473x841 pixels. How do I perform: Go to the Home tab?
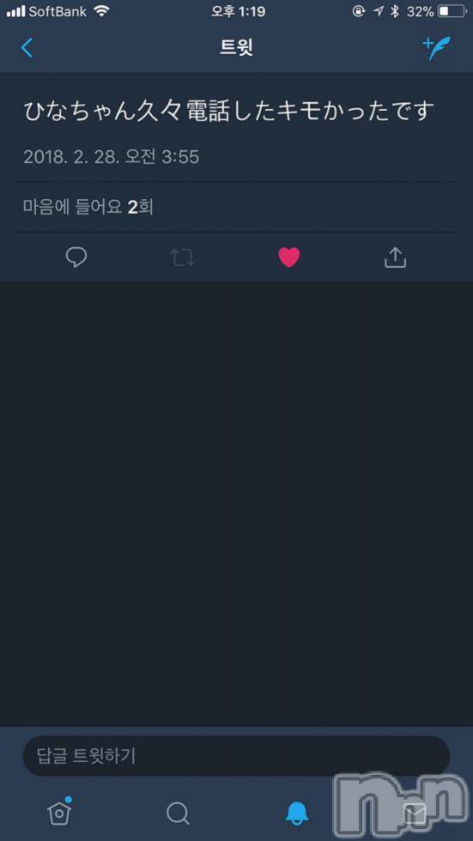pyautogui.click(x=59, y=813)
